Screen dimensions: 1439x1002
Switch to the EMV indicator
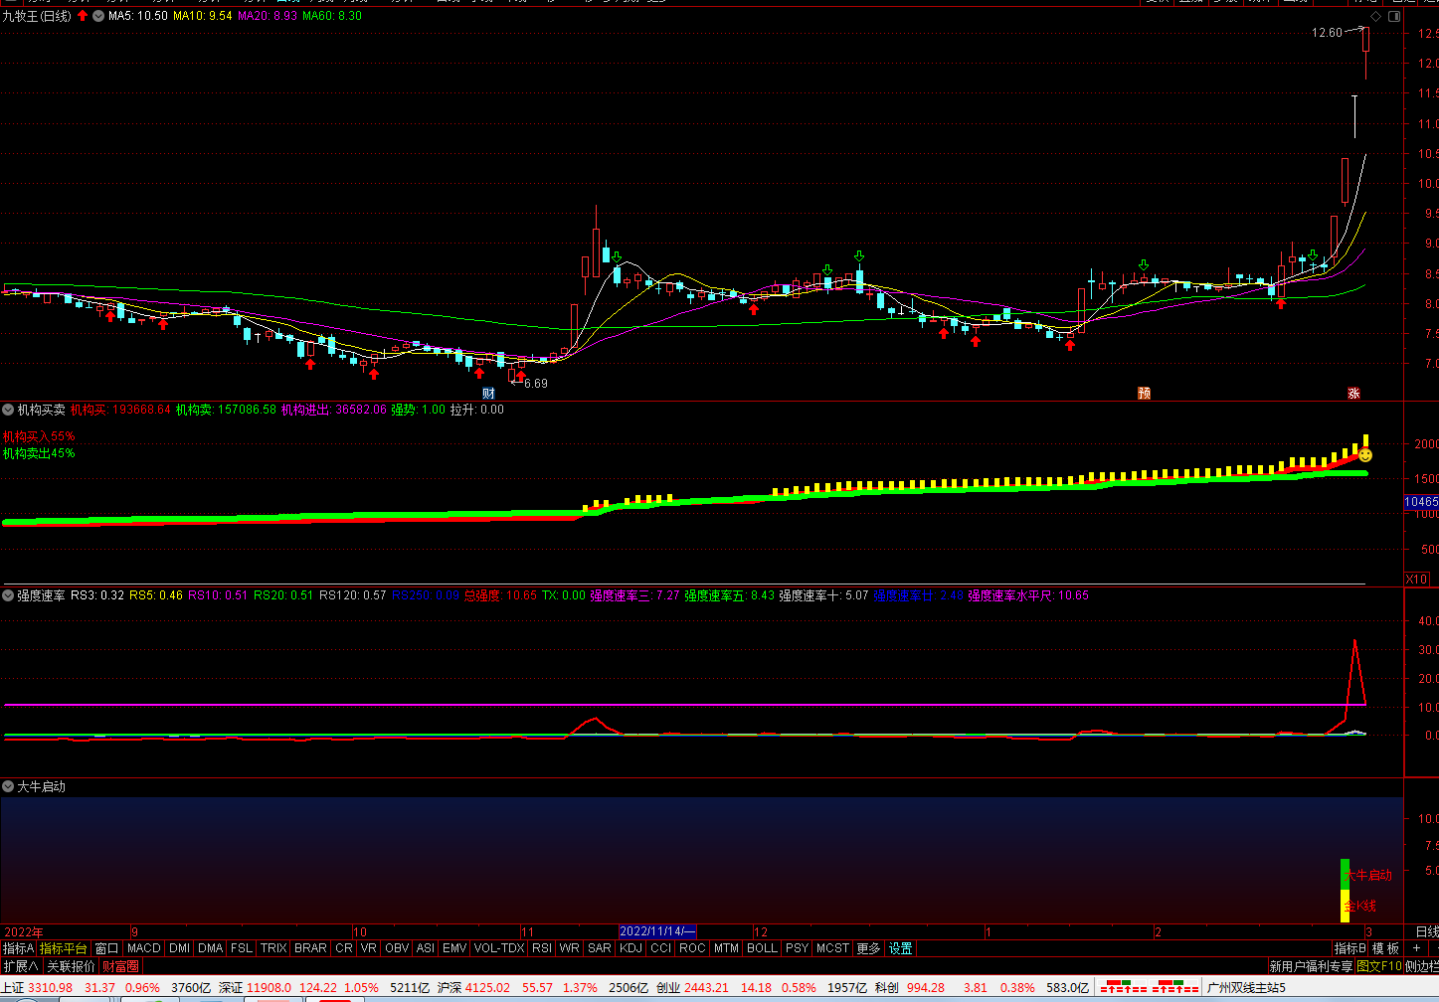(x=454, y=948)
